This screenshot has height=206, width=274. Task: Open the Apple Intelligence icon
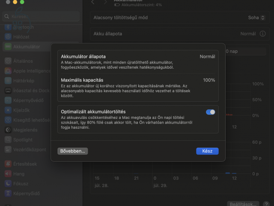click(x=8, y=71)
